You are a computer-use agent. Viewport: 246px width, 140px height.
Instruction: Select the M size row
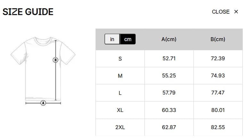[120, 76]
